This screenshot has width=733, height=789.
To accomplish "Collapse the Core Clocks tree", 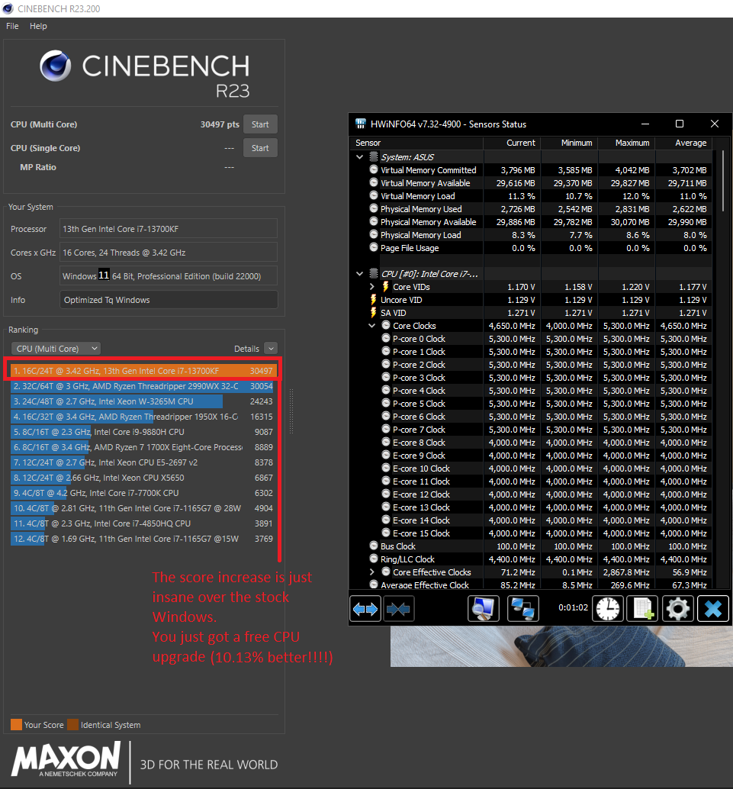I will 372,326.
